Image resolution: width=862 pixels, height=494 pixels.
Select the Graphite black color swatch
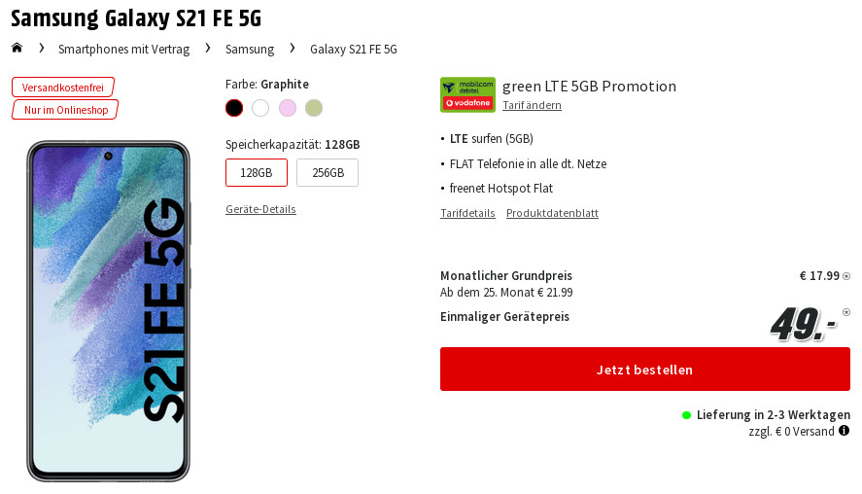pyautogui.click(x=234, y=108)
